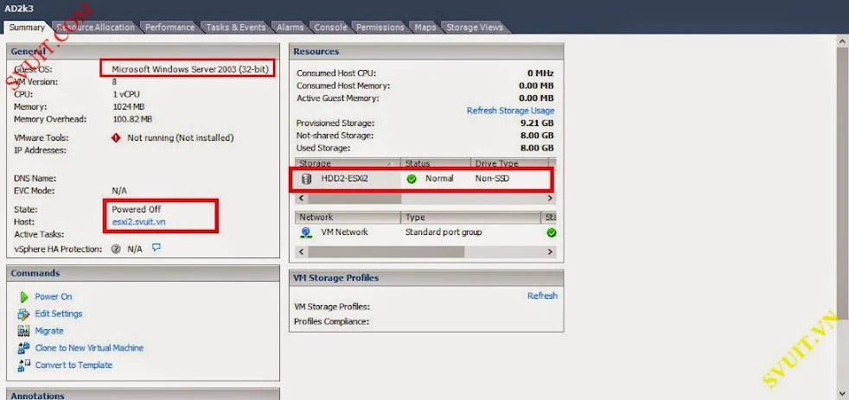Select the VM Network row name
Screen dimensions: 849x400
(344, 232)
